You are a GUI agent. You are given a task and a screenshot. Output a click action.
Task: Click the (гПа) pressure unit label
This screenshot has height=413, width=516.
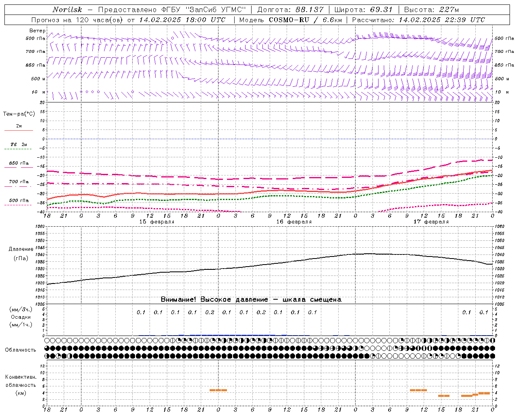(x=21, y=258)
